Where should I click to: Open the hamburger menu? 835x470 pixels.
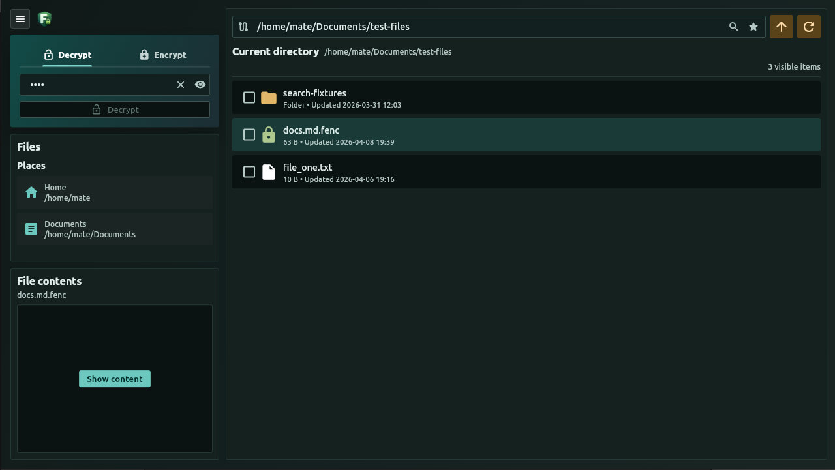[20, 19]
